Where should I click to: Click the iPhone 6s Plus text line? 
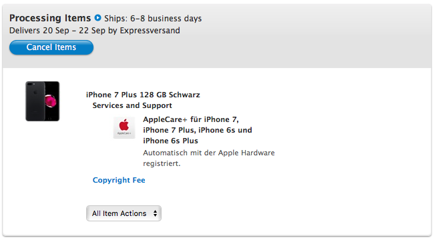170,141
